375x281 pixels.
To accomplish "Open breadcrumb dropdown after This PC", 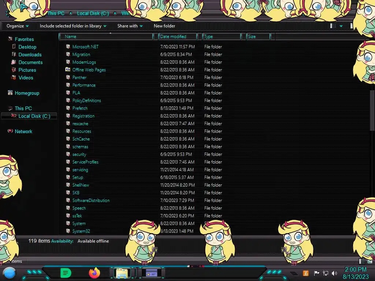I will (x=71, y=14).
